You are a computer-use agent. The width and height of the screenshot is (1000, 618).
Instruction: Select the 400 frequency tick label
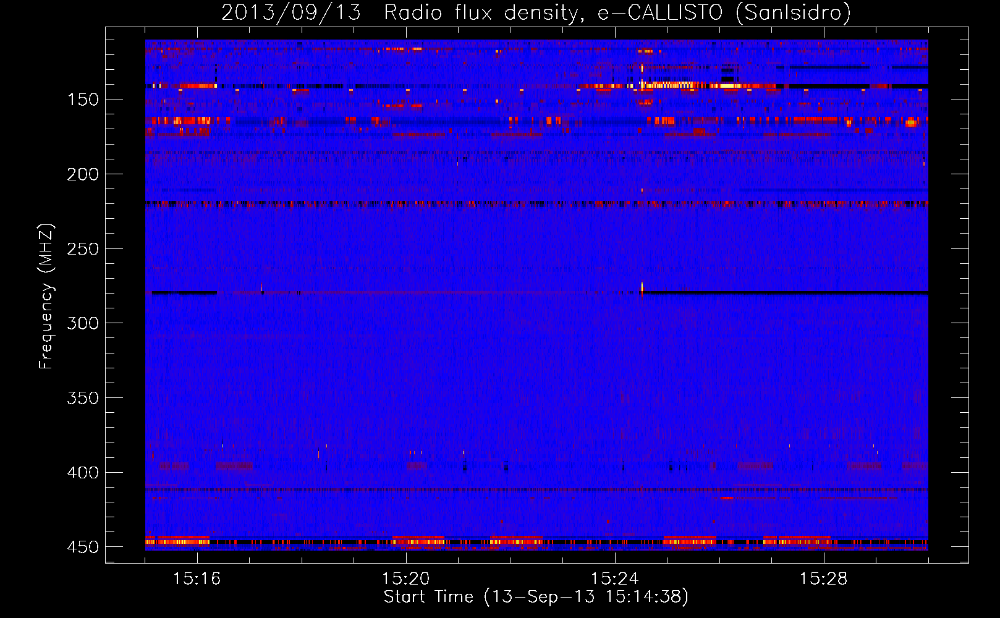(x=83, y=473)
